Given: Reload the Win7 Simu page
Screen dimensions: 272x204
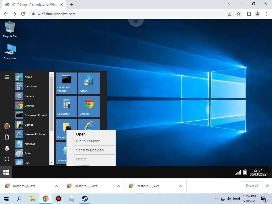Looking at the screenshot, I should point(23,14).
